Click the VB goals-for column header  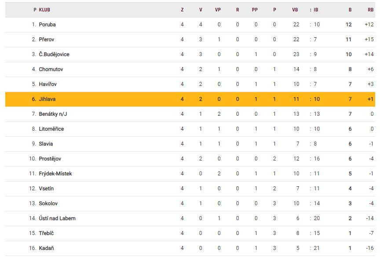[295, 10]
